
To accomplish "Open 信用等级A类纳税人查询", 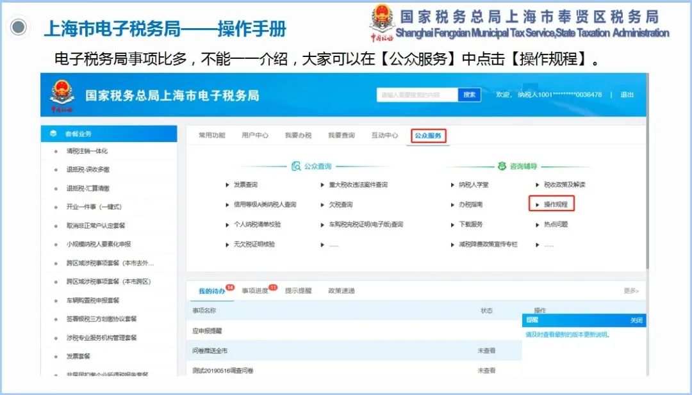I will (x=265, y=205).
